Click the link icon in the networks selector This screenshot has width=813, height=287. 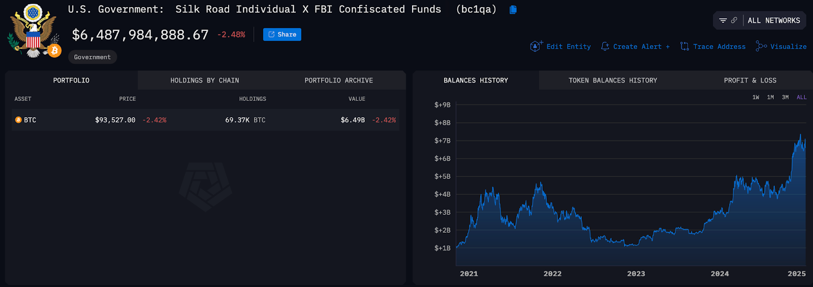pyautogui.click(x=734, y=20)
